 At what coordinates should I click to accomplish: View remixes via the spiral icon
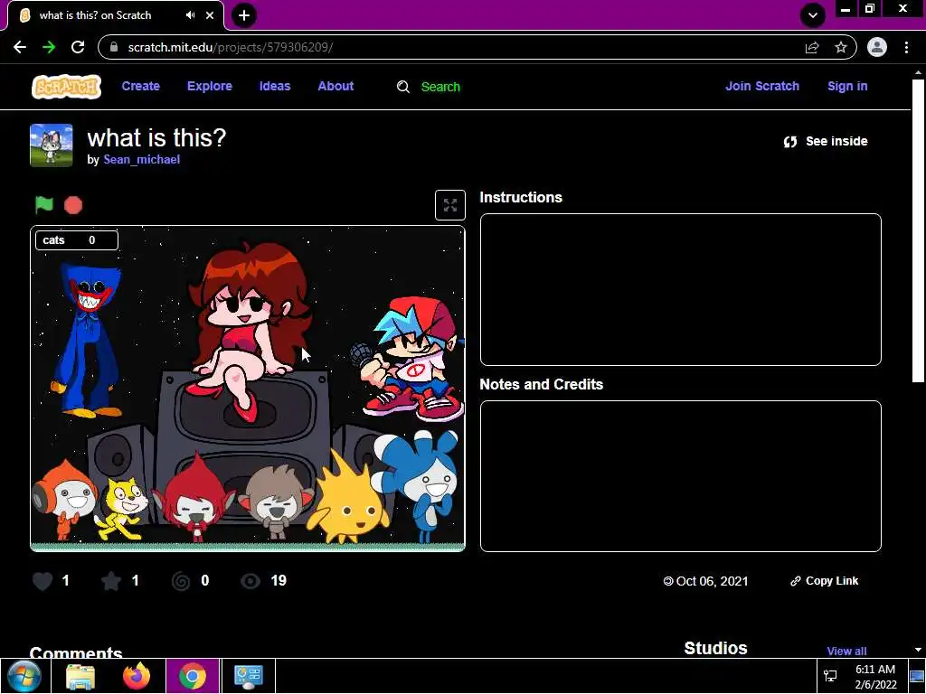pos(181,581)
